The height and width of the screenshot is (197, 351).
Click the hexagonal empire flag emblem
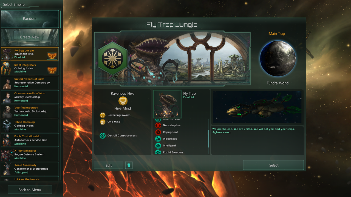tap(113, 58)
